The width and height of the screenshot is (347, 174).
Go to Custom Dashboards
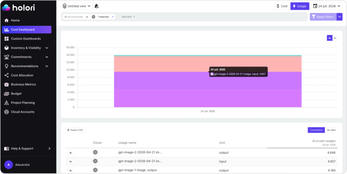(26, 39)
